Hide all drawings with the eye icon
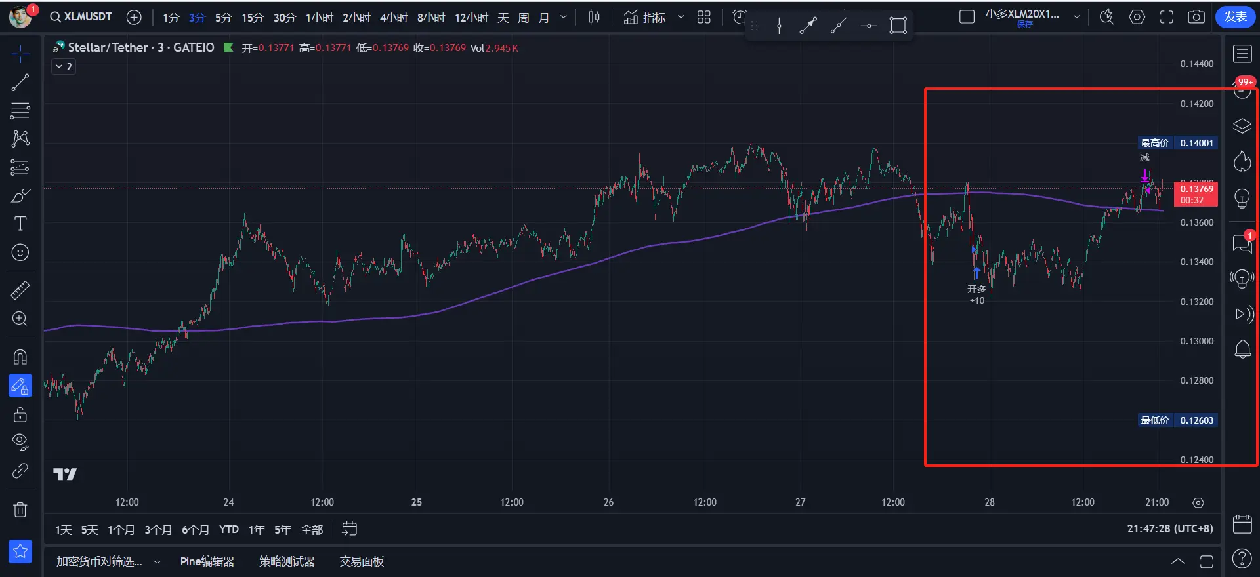 (20, 442)
